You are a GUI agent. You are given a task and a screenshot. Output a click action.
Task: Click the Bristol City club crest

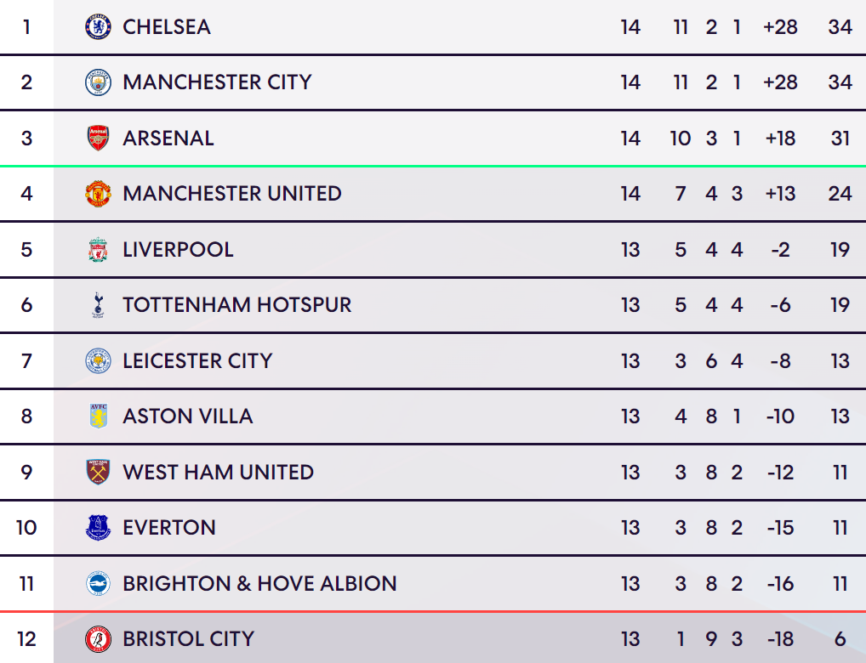[x=98, y=638]
